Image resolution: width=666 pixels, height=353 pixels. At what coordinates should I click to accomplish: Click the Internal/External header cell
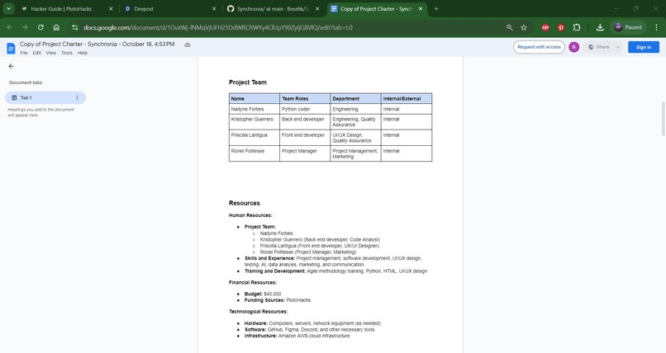click(407, 99)
